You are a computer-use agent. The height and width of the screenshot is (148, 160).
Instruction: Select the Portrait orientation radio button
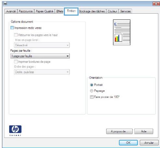coord(92,85)
